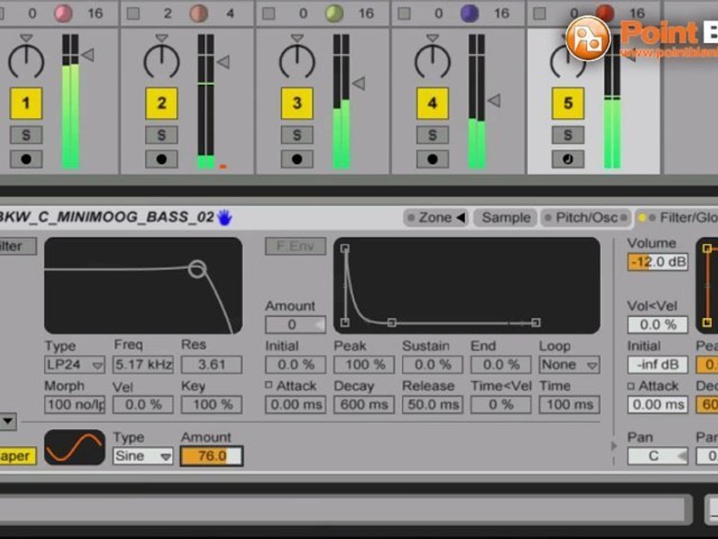Toggle volume envelope Attack slope switch
This screenshot has height=539, width=718.
tap(631, 386)
